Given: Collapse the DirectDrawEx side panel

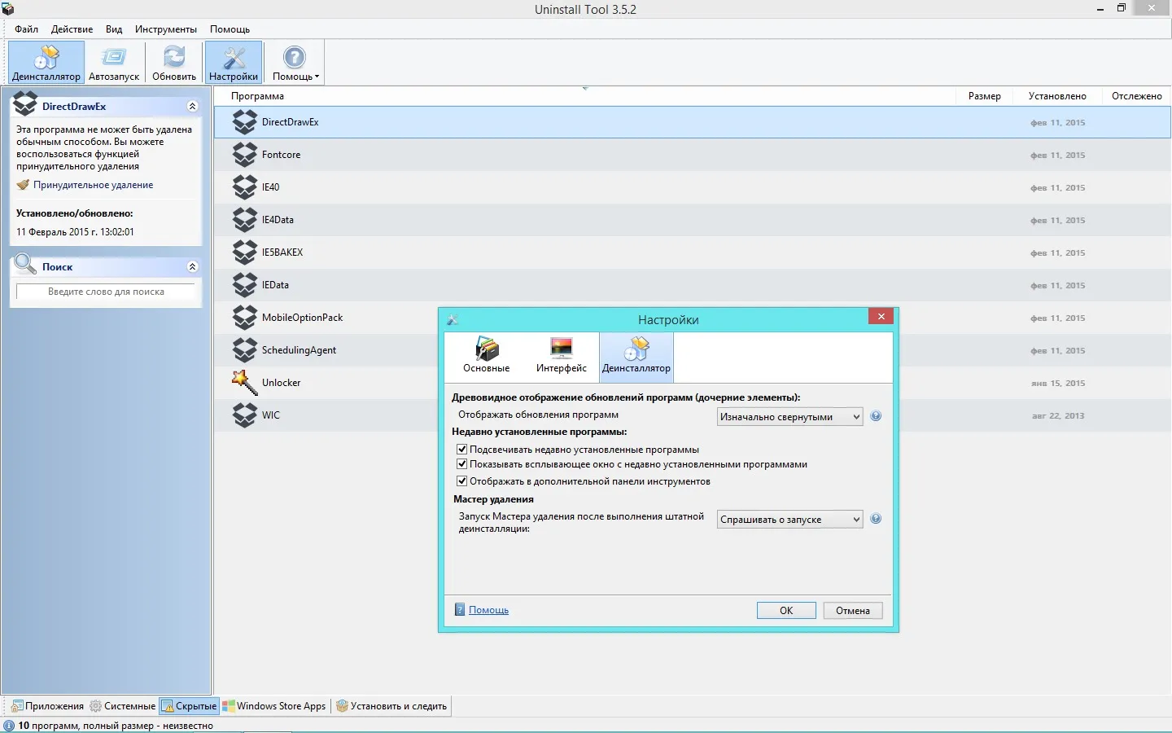Looking at the screenshot, I should pyautogui.click(x=192, y=107).
